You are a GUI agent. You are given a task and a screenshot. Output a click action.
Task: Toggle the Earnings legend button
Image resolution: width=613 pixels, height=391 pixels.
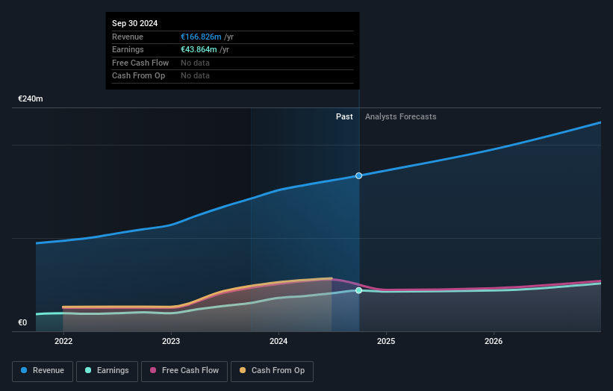[x=107, y=371]
